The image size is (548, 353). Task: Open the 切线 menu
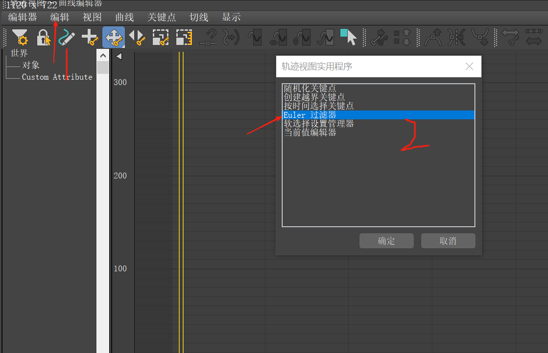click(x=199, y=17)
